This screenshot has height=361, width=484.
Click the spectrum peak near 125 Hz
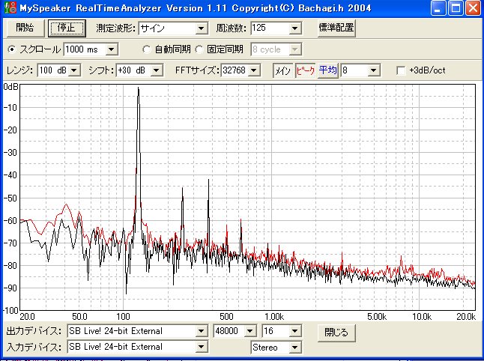coord(139,91)
